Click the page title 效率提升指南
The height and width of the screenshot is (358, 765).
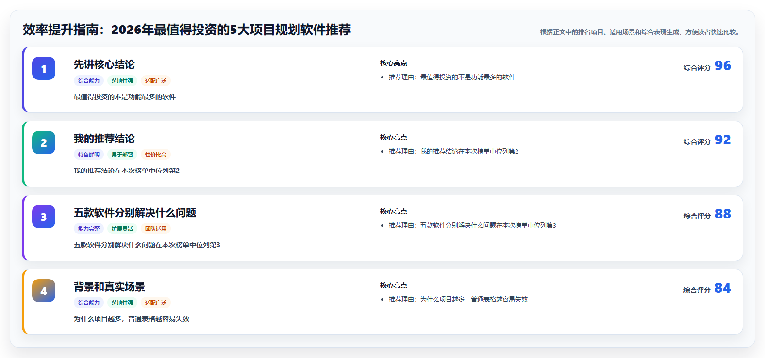coord(187,30)
